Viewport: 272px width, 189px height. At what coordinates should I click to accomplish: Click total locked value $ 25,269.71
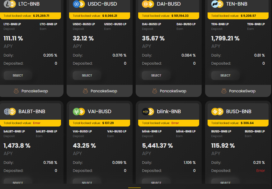point(41,16)
